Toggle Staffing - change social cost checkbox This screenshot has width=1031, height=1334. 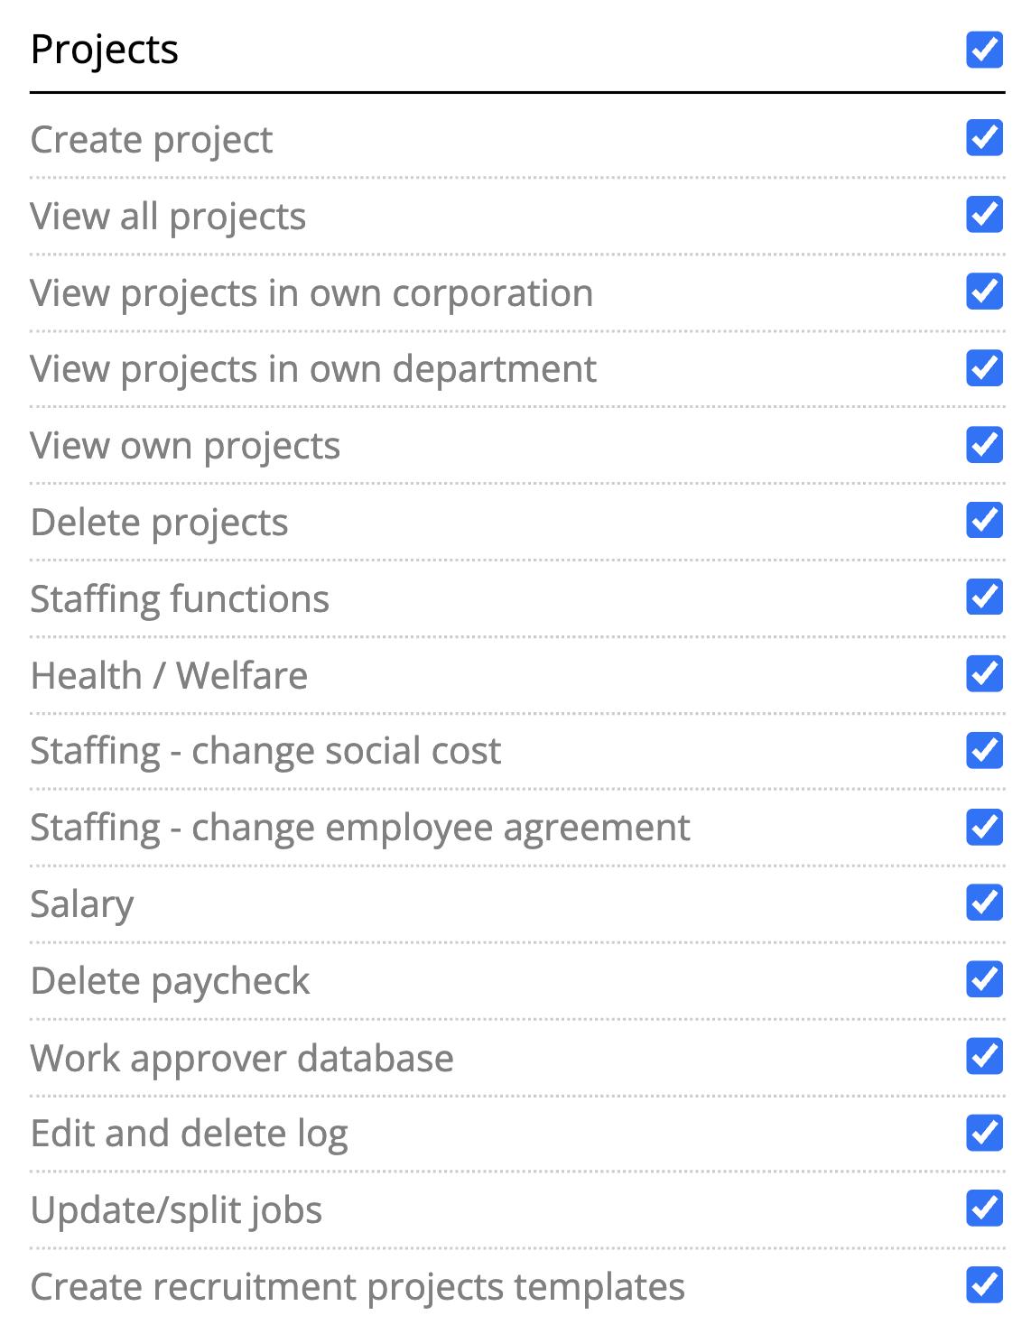pyautogui.click(x=984, y=750)
